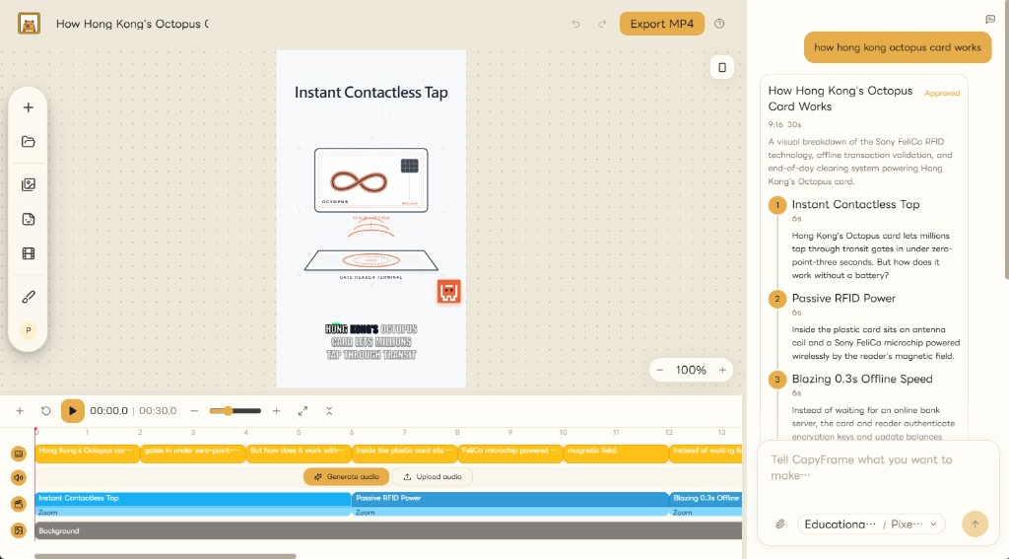Select the brush icon in left toolbar
The image size is (1009, 559).
29,297
